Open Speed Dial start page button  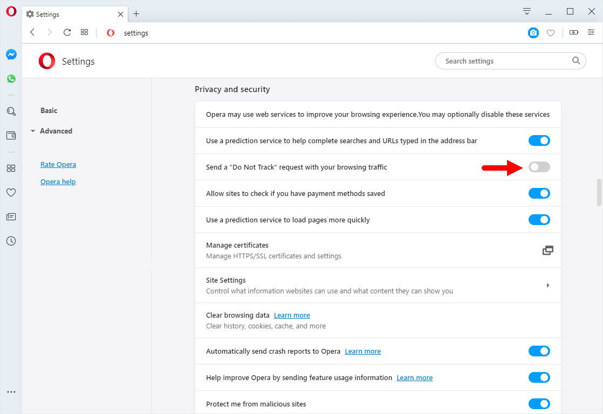pos(84,32)
